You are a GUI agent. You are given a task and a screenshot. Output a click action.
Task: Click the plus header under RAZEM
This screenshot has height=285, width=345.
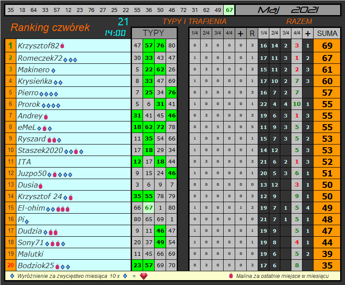308,33
